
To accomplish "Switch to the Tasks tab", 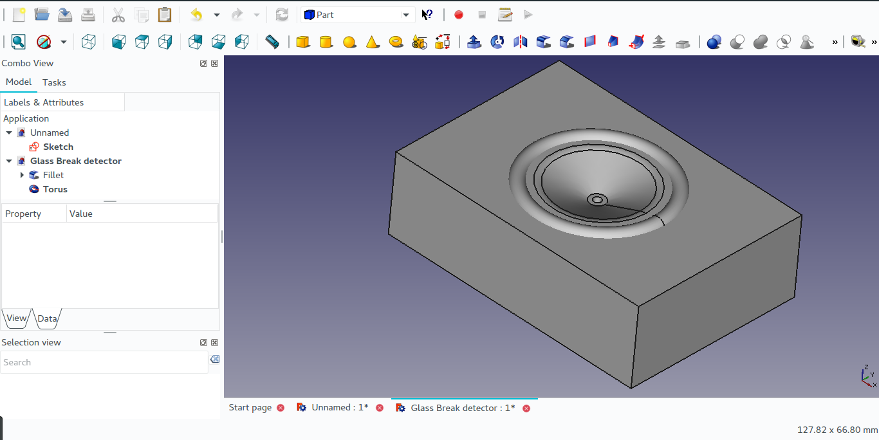I will [x=54, y=82].
